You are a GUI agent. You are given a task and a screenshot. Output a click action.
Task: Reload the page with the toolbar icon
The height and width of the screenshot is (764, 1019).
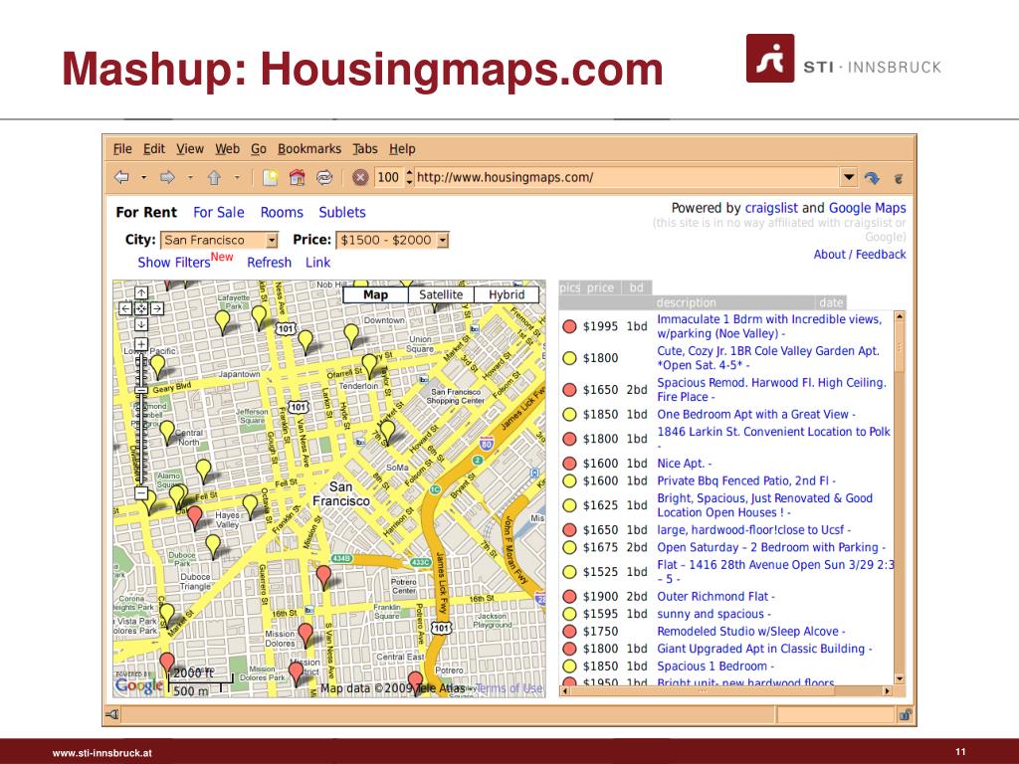coord(324,177)
